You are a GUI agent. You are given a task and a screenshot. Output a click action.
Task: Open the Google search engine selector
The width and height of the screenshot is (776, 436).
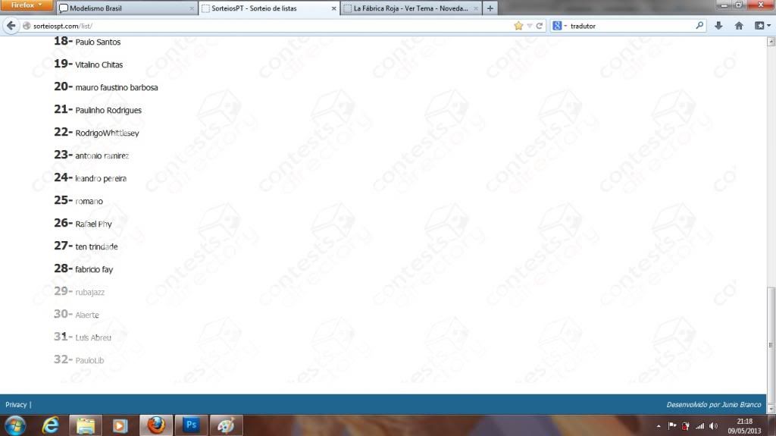click(x=560, y=26)
